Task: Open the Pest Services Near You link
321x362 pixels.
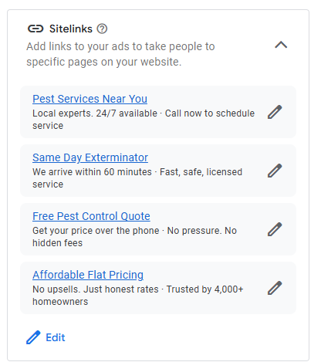Action: [x=90, y=99]
